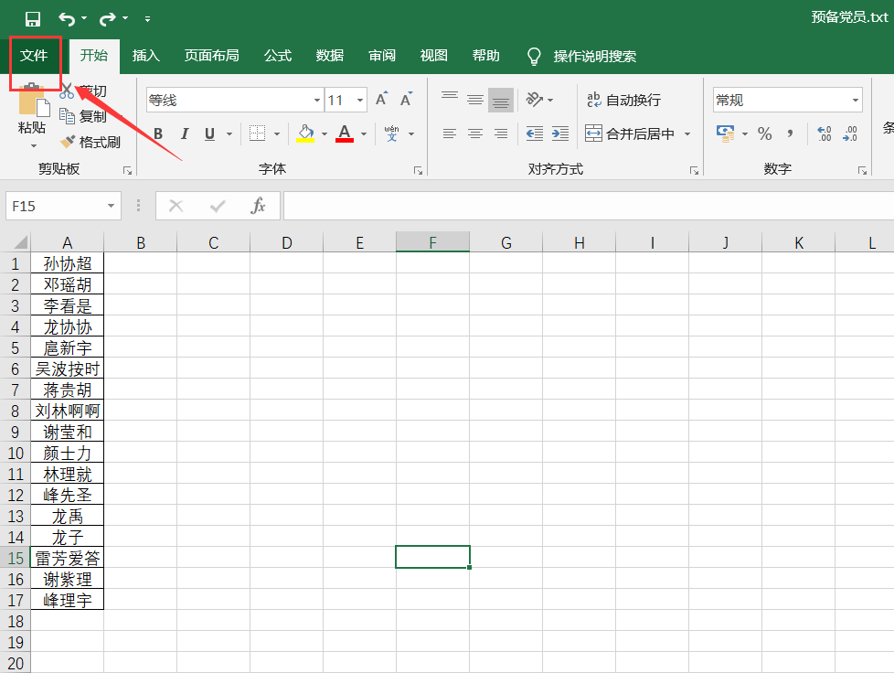Click the increase decimal places icon

(825, 134)
